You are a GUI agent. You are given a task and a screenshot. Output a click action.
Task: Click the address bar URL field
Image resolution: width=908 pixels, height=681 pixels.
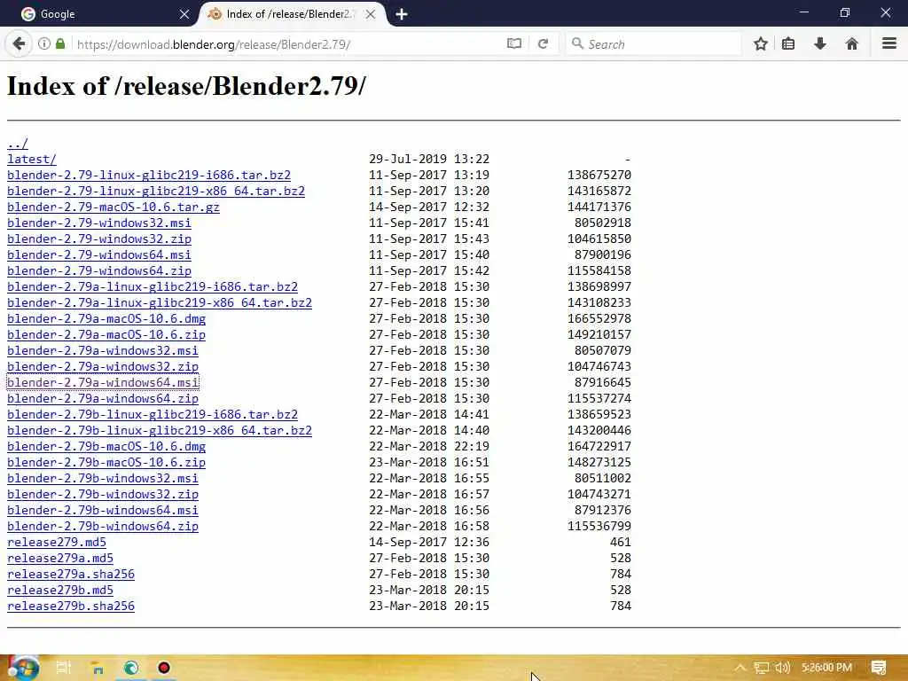286,44
